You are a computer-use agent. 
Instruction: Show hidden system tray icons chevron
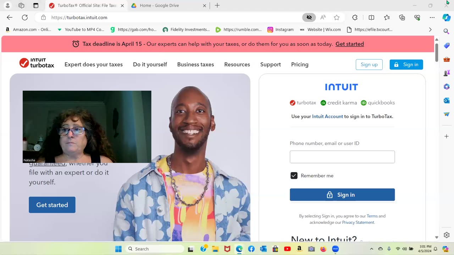tap(371, 249)
